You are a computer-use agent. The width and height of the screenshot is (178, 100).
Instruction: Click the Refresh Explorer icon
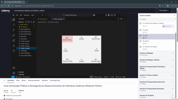[x=31, y=22]
